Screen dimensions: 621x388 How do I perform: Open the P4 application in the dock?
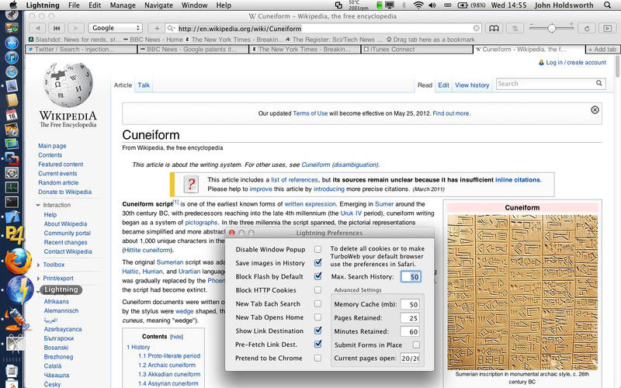pos(14,235)
